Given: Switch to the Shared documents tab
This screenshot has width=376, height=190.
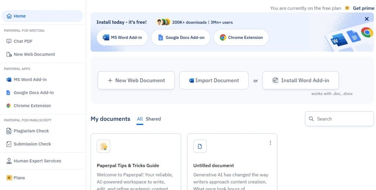Looking at the screenshot, I should coord(153,119).
